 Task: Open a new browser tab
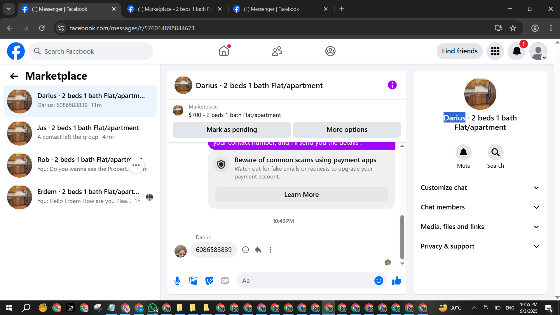[342, 9]
